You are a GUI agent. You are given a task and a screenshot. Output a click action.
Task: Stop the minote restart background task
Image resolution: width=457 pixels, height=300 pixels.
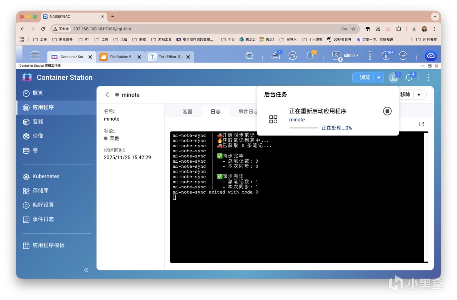[x=387, y=111]
